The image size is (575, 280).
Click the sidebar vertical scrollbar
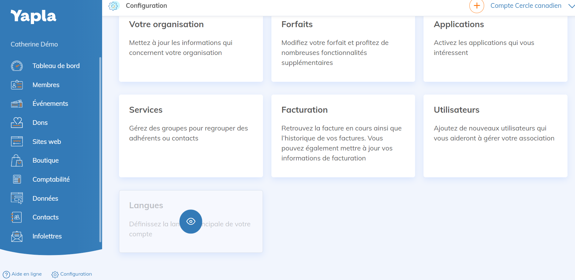[x=100, y=150]
